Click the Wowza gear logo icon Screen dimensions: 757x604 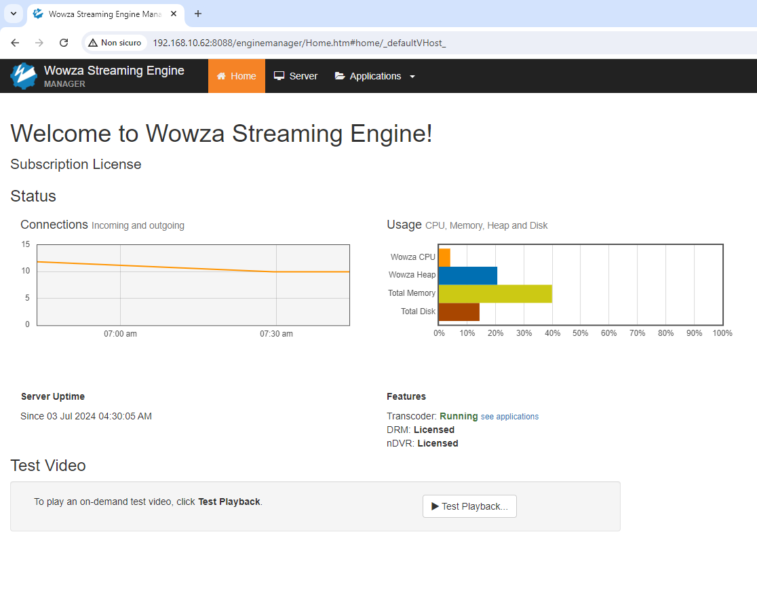[24, 76]
